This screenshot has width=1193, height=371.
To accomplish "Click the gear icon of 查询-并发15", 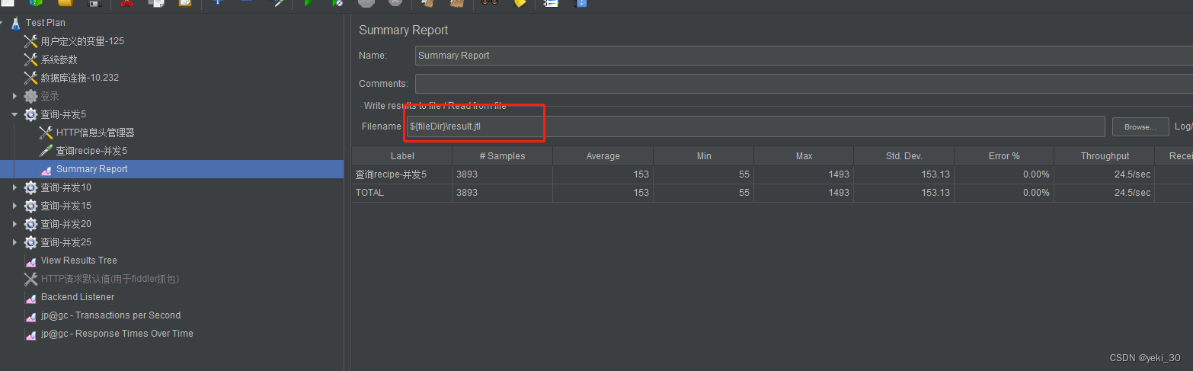I will (30, 206).
